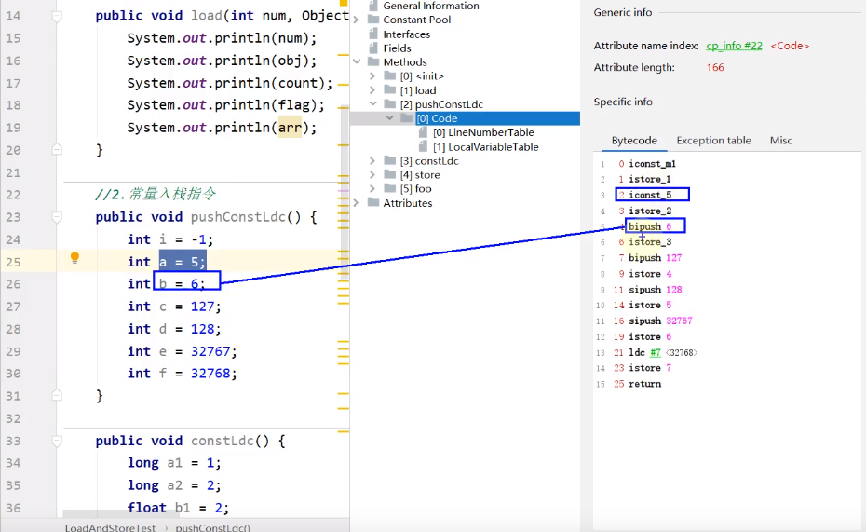Open the Misc tab
Screen dimensions: 866x532
[x=781, y=141]
